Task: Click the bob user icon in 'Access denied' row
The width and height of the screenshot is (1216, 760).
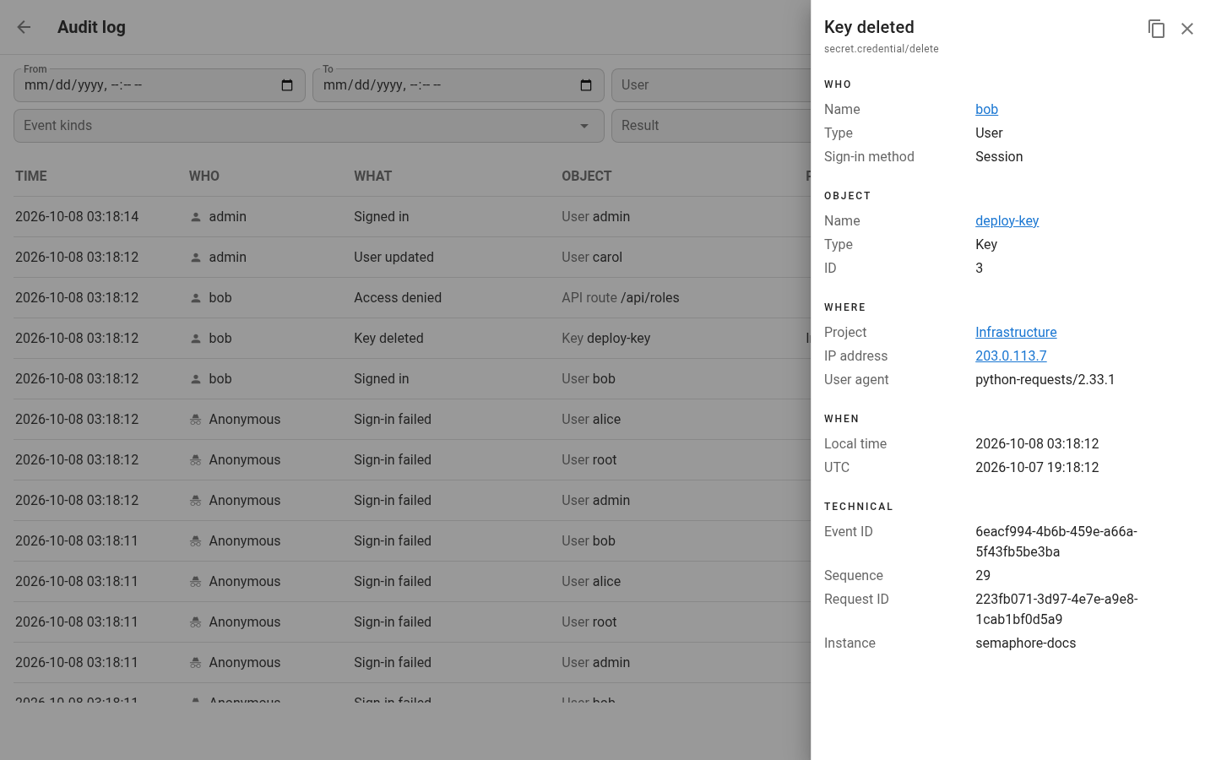Action: coord(196,298)
